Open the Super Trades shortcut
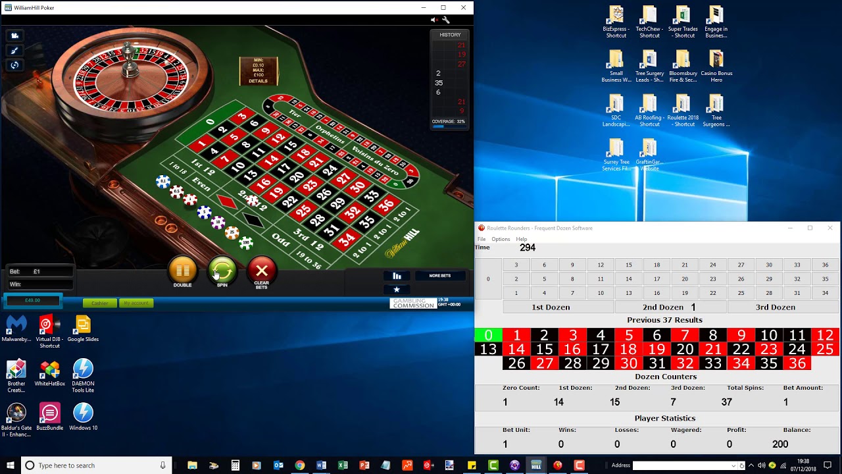Viewport: 842px width, 474px height. [683, 22]
